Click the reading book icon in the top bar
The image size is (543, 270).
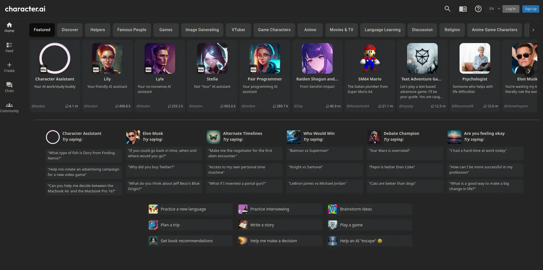[463, 9]
